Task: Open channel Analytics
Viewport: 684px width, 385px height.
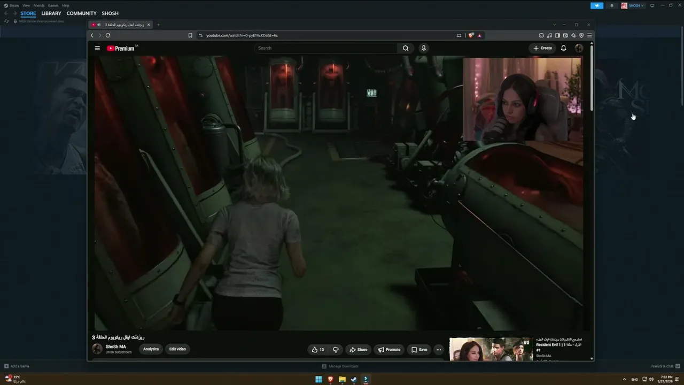Action: [x=151, y=349]
